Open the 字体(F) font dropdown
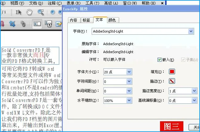200x132 pixels. pos(191,31)
